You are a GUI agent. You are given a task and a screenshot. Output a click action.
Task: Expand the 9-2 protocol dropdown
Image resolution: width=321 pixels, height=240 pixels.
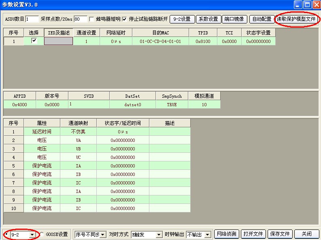32,235
